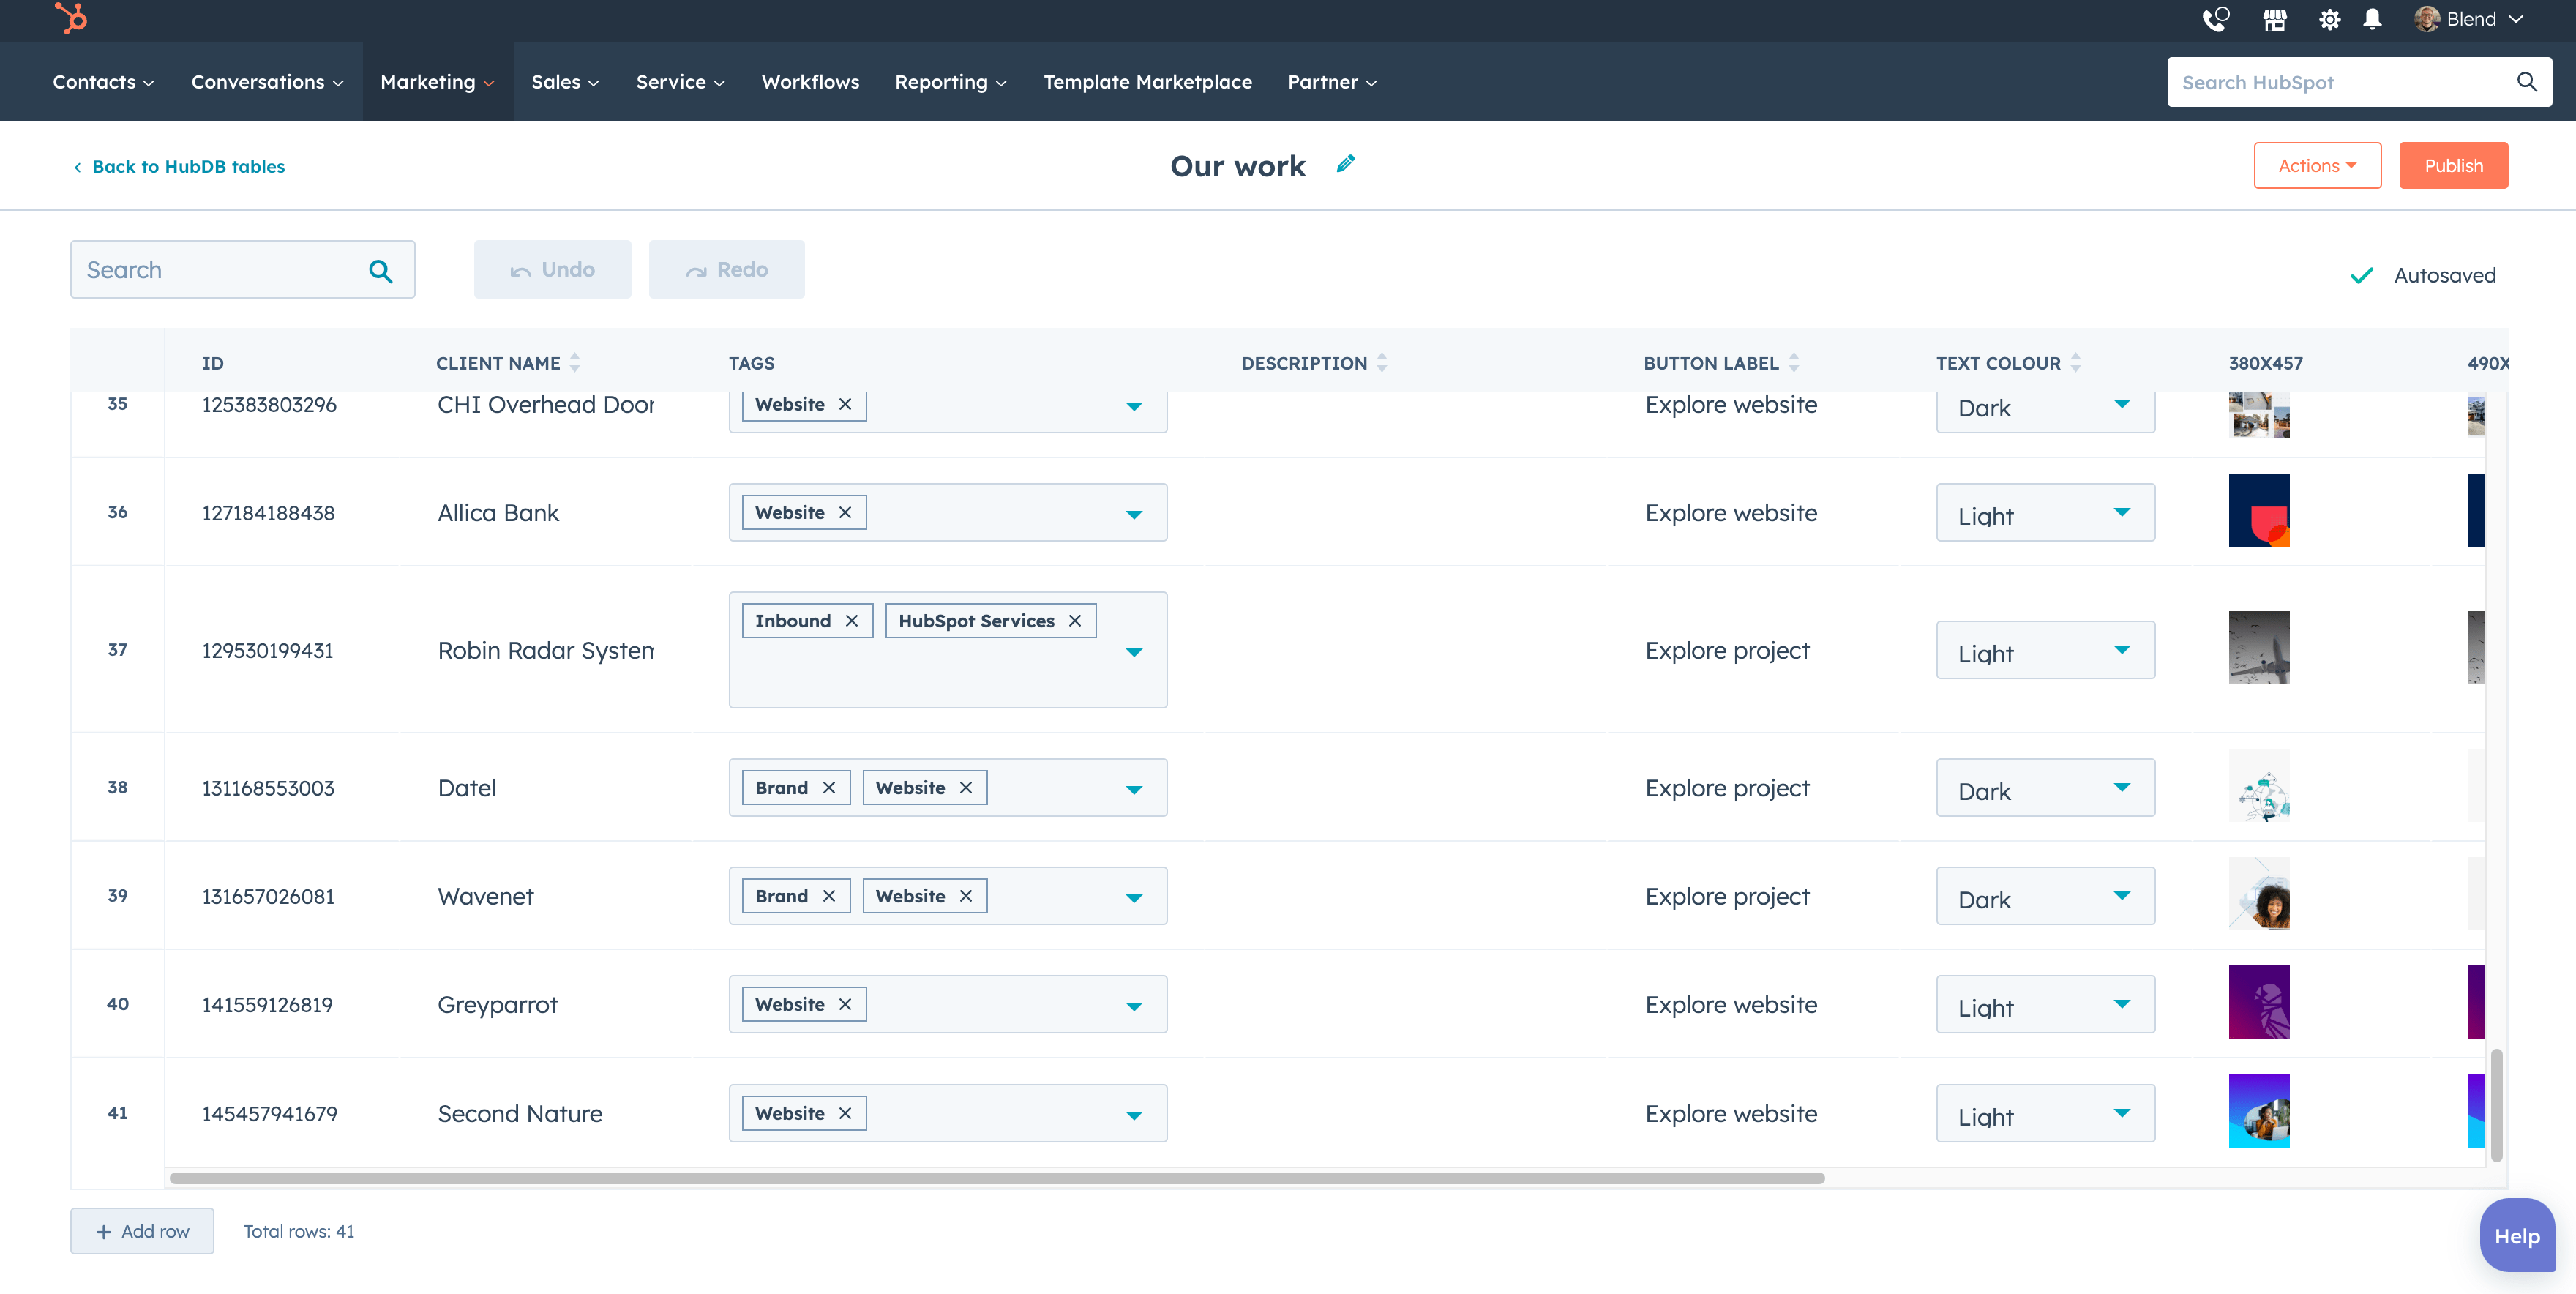Click the HubSpot sprocket logo
The width and height of the screenshot is (2576, 1294).
tap(71, 18)
